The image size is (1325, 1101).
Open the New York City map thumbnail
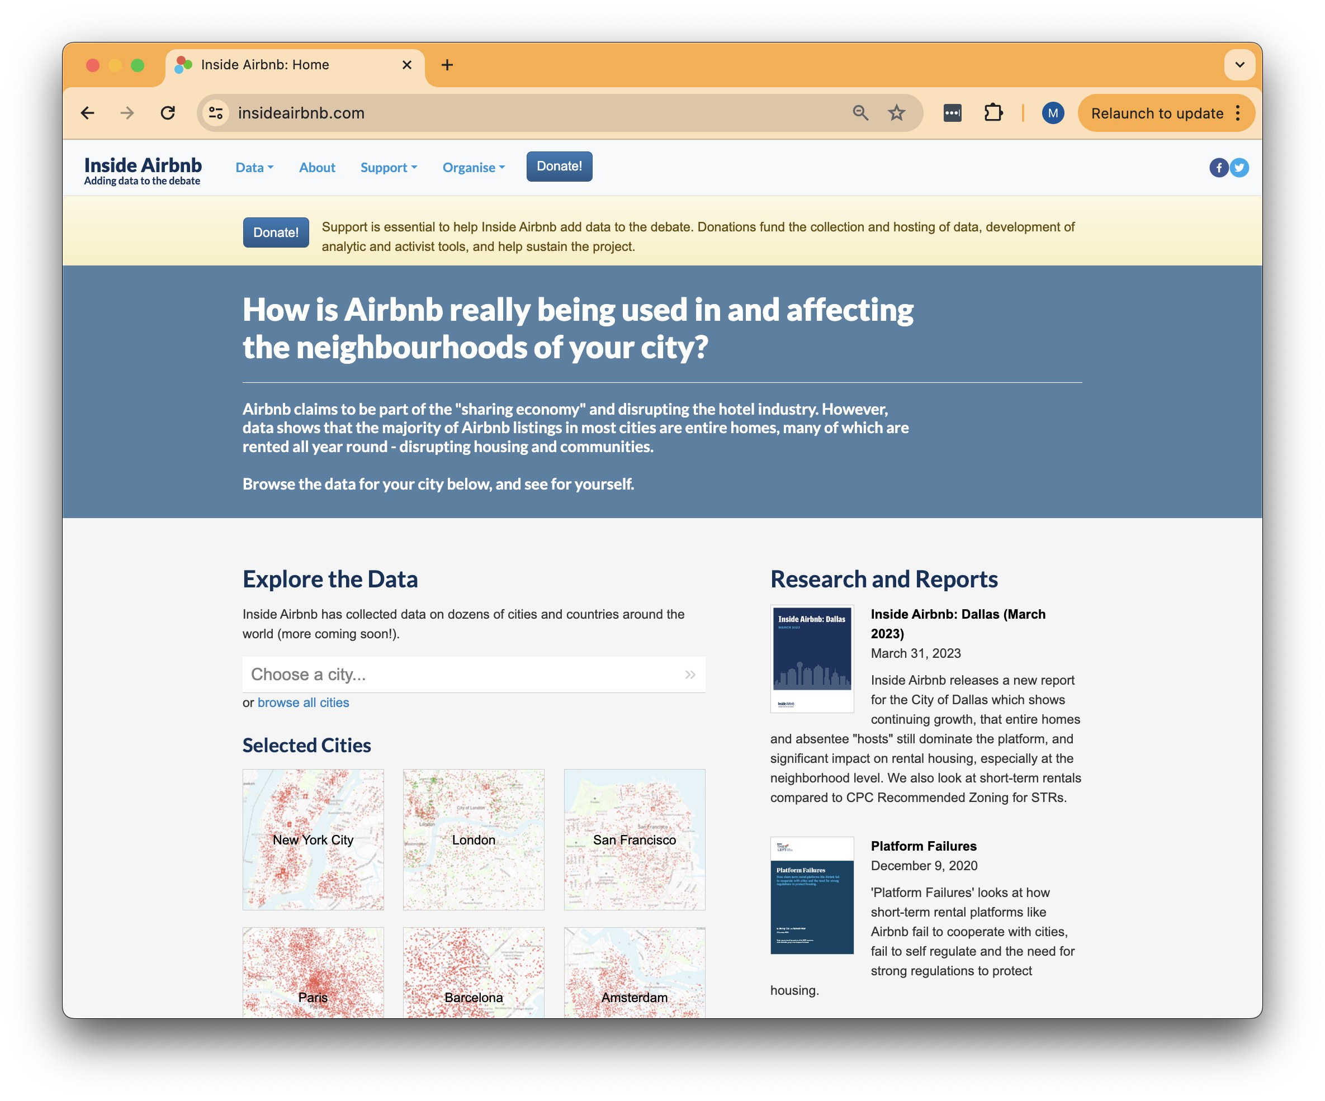tap(313, 839)
